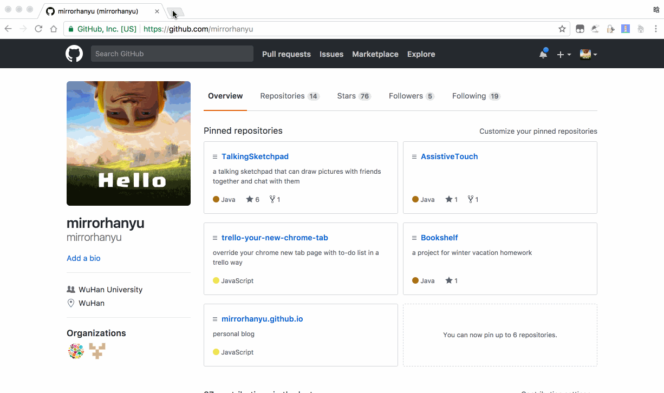Viewport: 664px width, 393px height.
Task: Open Explore in the header
Action: [x=421, y=54]
